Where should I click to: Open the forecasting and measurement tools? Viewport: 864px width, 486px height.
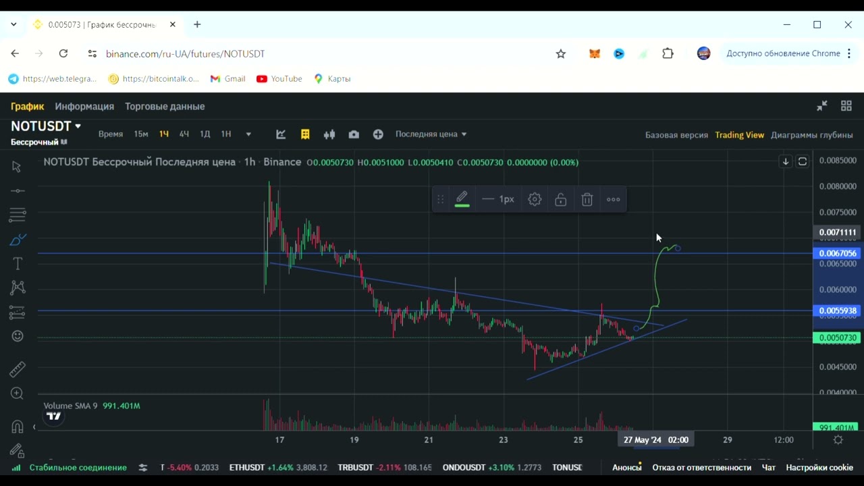pyautogui.click(x=18, y=313)
